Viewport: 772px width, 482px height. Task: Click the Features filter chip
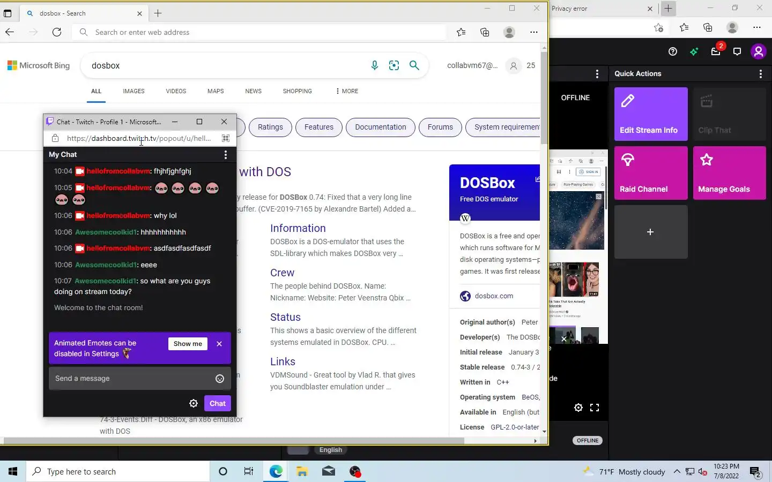pyautogui.click(x=319, y=127)
